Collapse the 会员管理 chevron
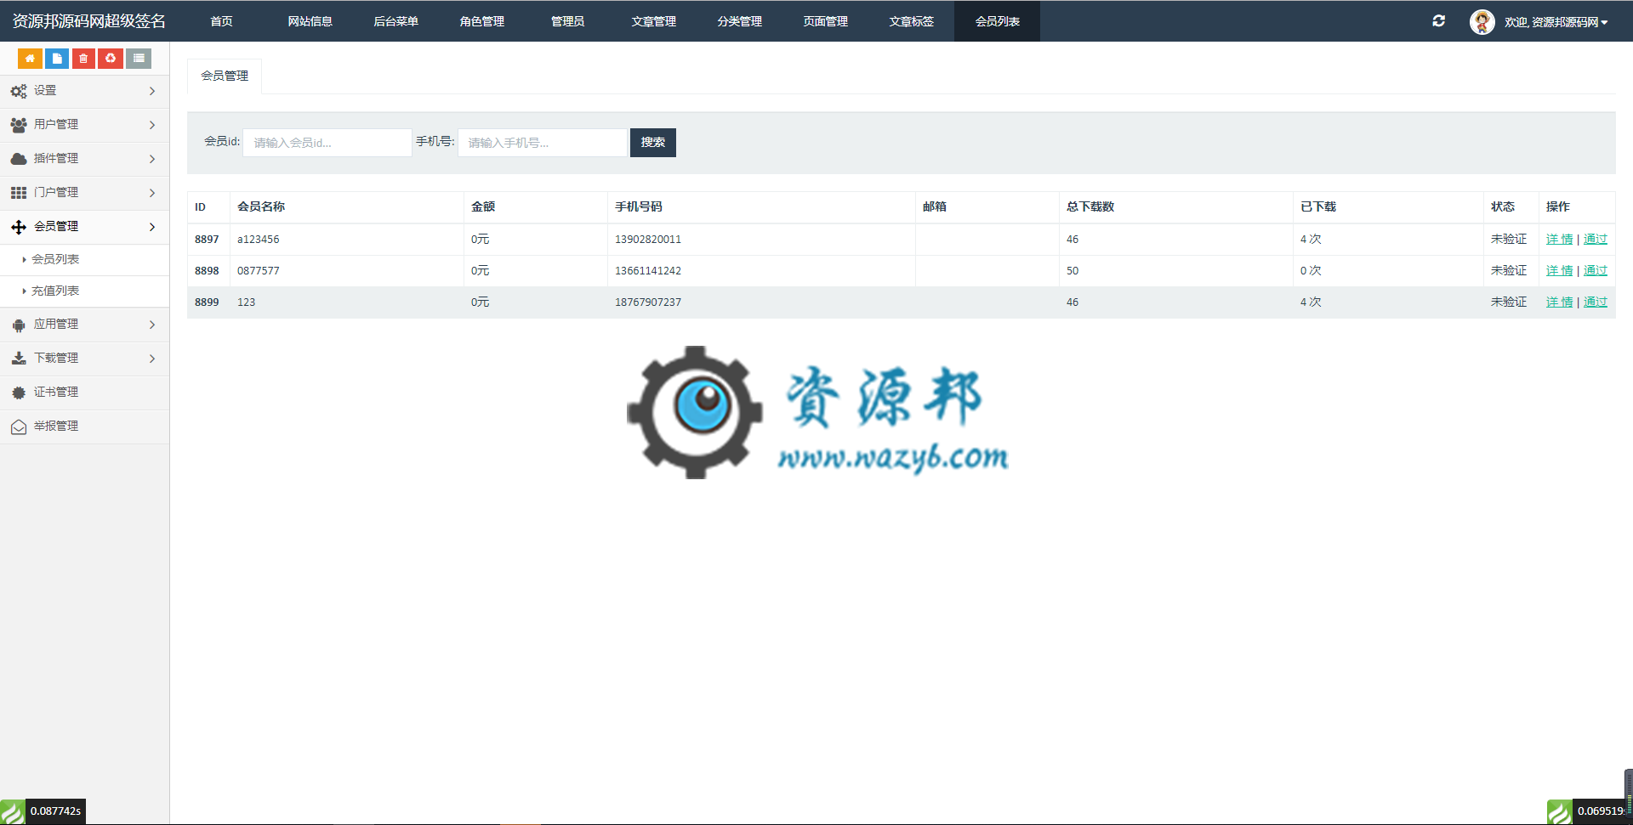 (152, 227)
